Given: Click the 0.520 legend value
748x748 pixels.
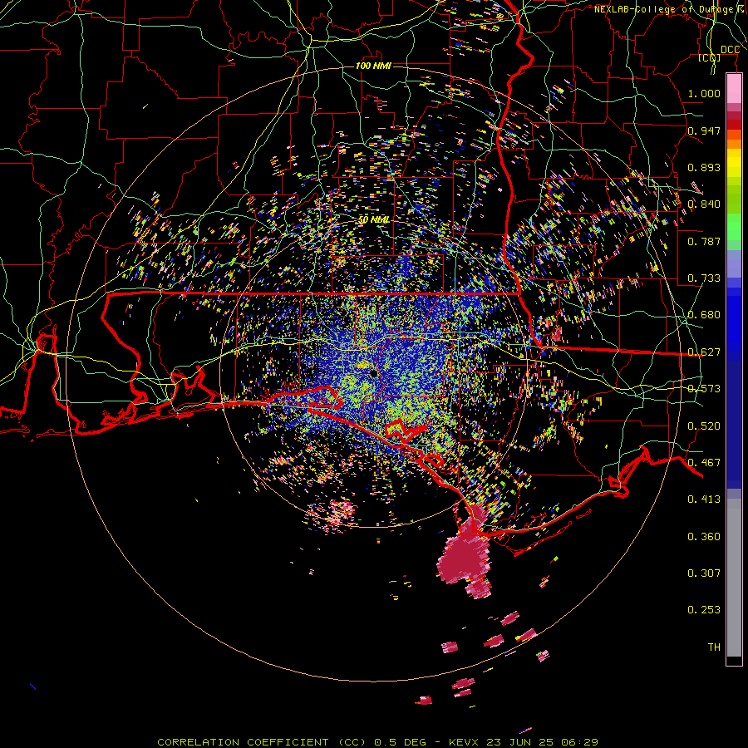Looking at the screenshot, I should pyautogui.click(x=704, y=426).
